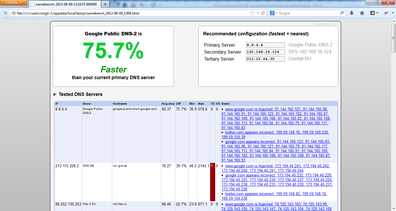This screenshot has height=211, width=396.
Task: Click the search magnifier icon
Action: [342, 13]
